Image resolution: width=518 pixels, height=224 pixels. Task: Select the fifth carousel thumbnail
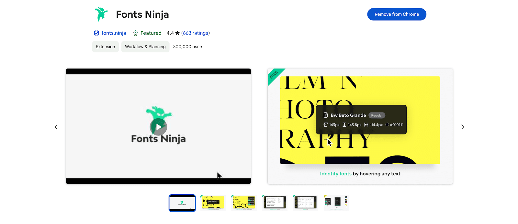305,203
